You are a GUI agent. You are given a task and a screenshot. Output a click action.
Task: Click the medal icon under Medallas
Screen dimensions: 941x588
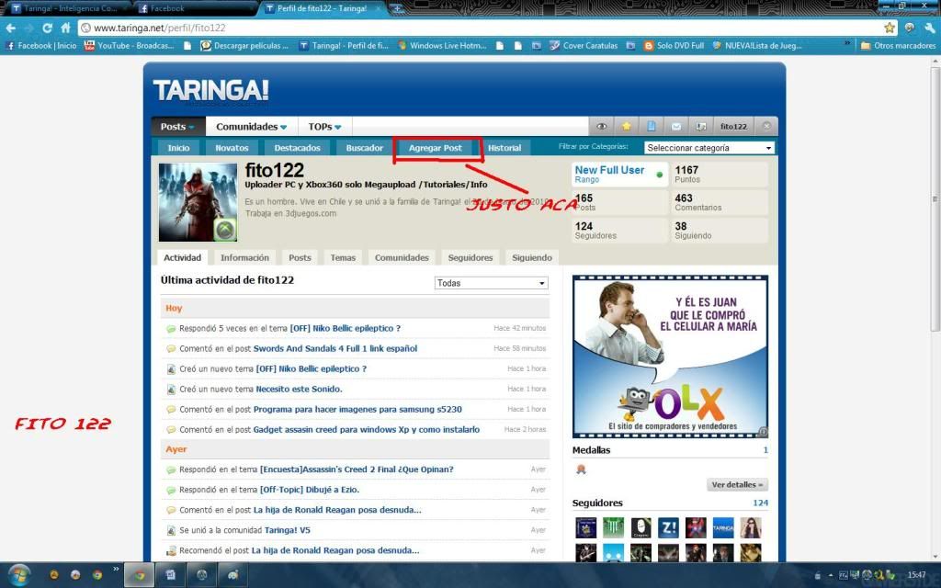(x=581, y=469)
